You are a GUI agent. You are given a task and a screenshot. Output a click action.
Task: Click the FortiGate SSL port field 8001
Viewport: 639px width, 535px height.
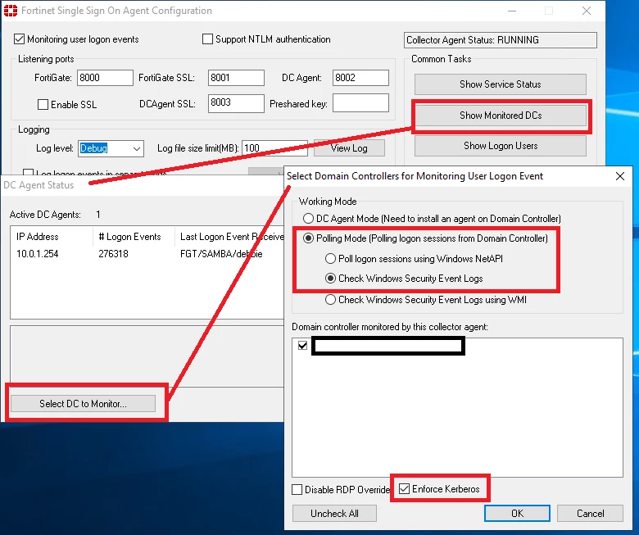pyautogui.click(x=236, y=78)
